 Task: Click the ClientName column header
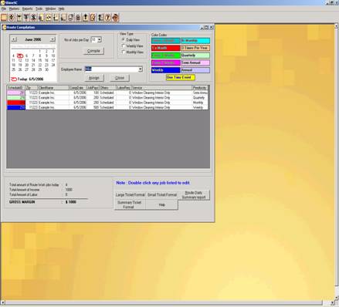point(53,88)
